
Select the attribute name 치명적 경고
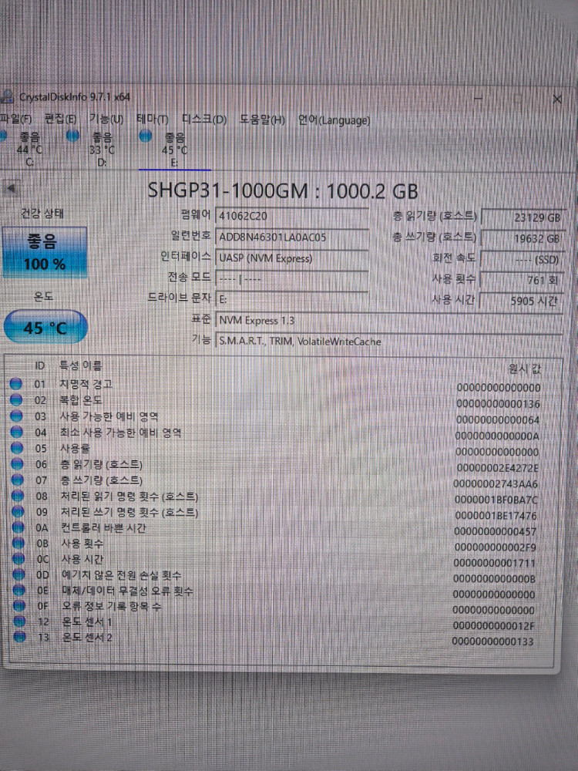pos(86,383)
